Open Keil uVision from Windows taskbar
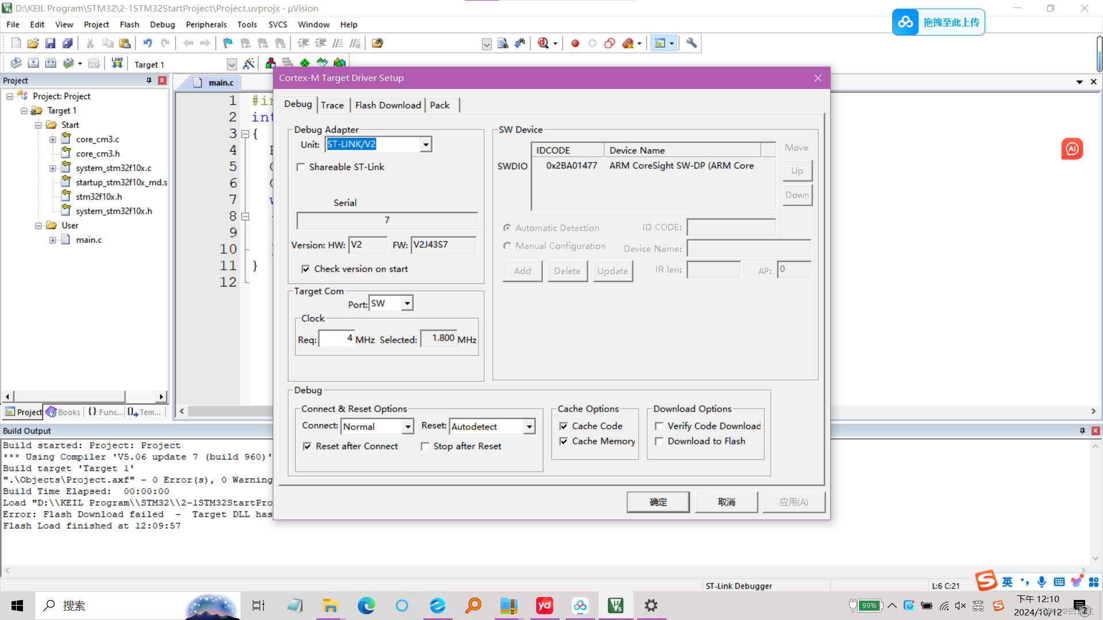 pyautogui.click(x=615, y=605)
